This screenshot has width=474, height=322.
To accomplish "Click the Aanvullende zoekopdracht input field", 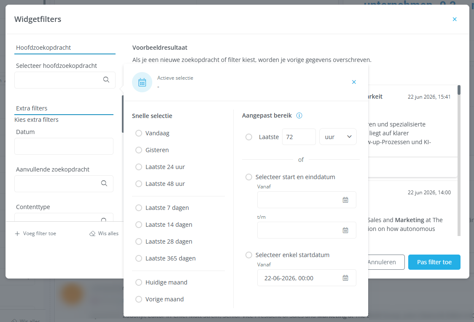I will 64,184.
